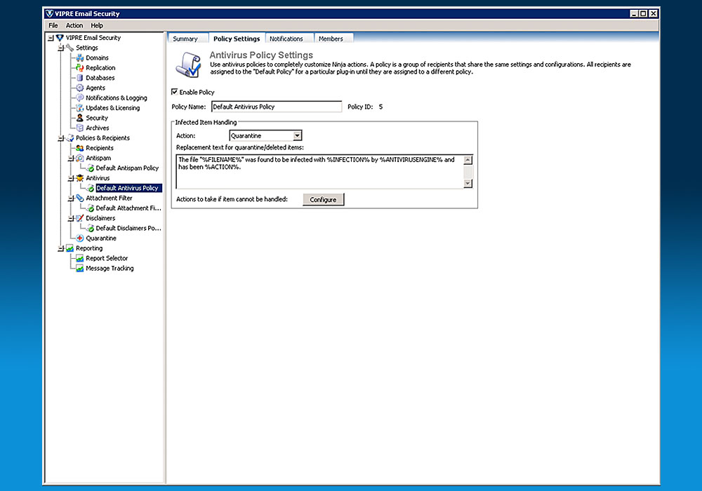This screenshot has height=491, width=702.
Task: Collapse the Antivirus tree node
Action: click(71, 178)
